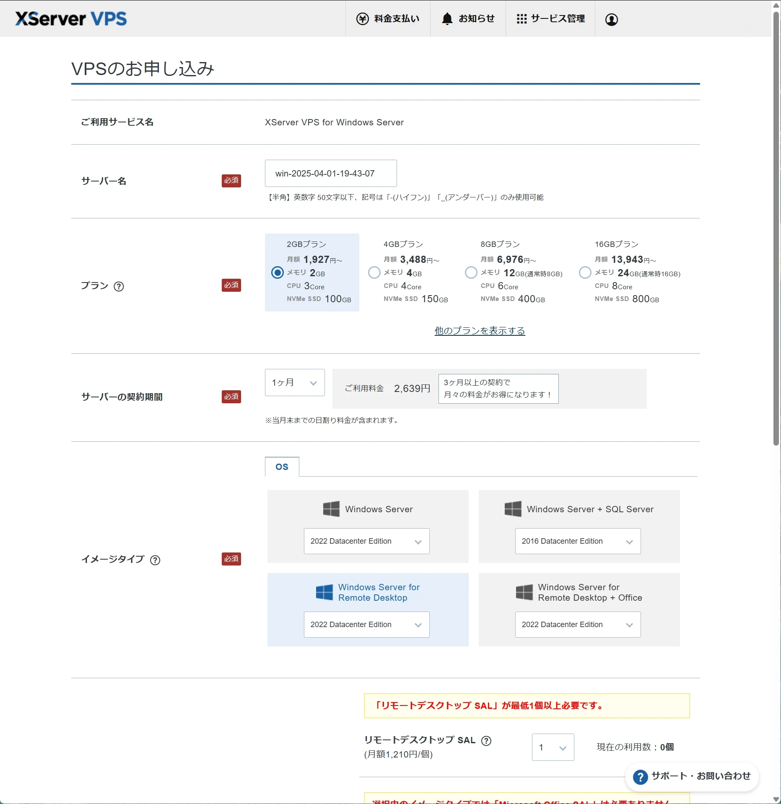Click XServer VPS for Windows Server text
Viewport: 781px width, 804px height.
tap(334, 122)
